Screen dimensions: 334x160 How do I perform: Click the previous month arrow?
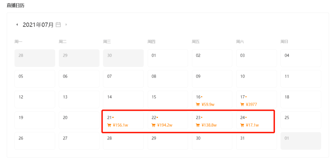17,25
